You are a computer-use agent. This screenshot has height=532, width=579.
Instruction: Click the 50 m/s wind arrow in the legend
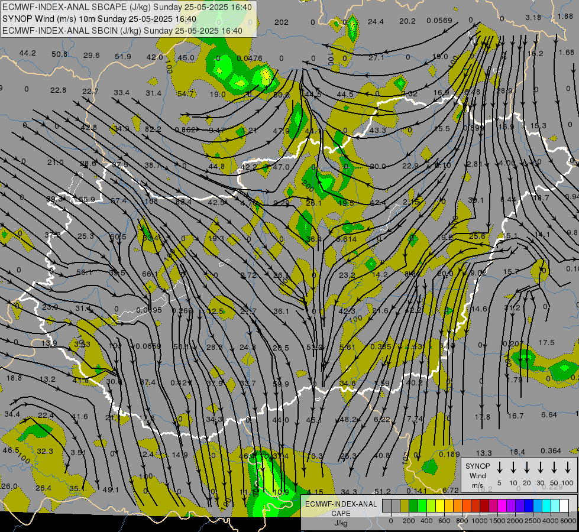tap(554, 467)
